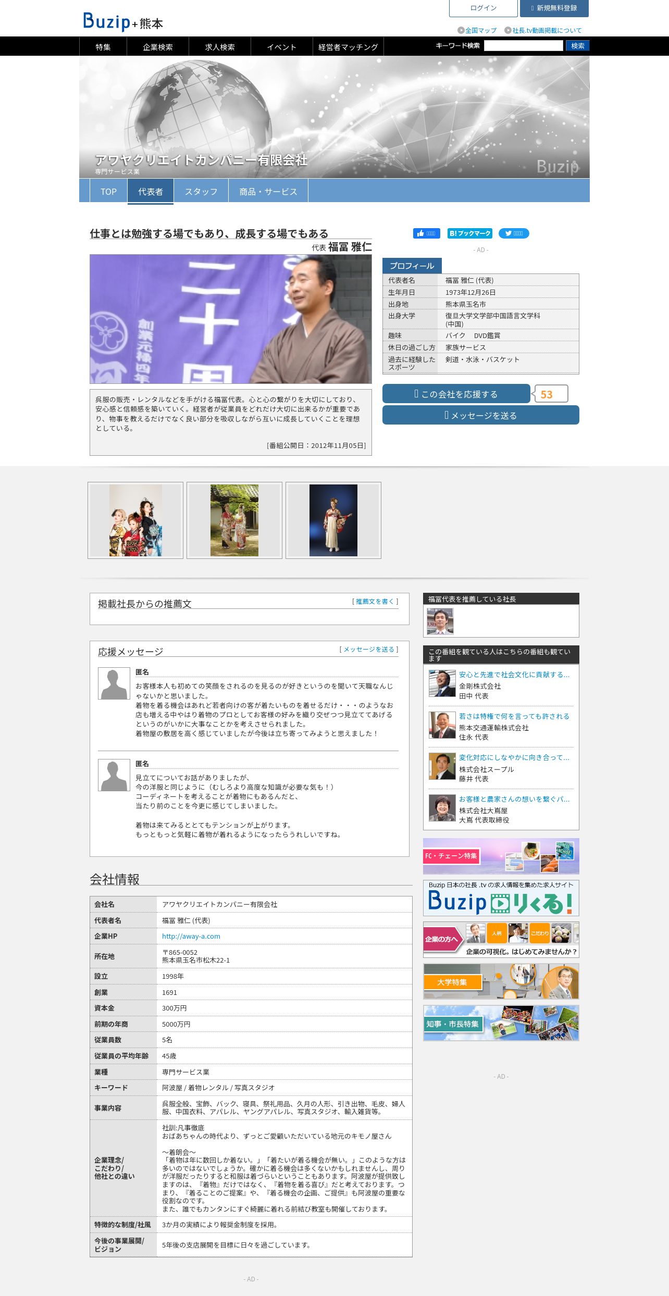Click the メッセージを送る blue button

(x=481, y=415)
